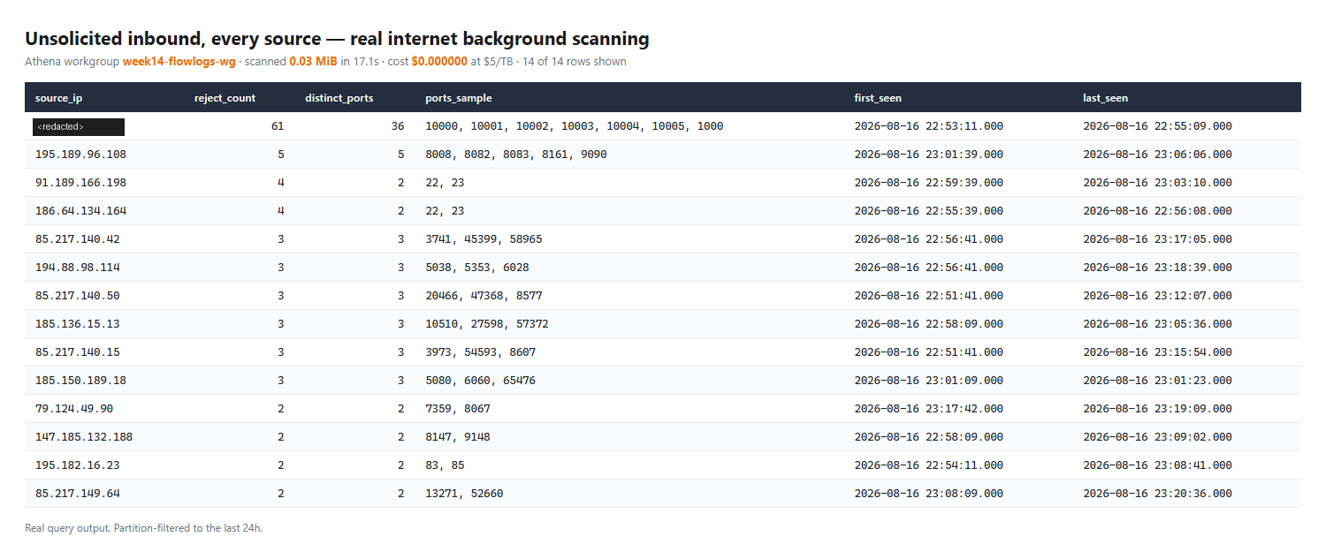1326x559 pixels.
Task: Select source IP 194.88.98.114
Action: pos(78,268)
